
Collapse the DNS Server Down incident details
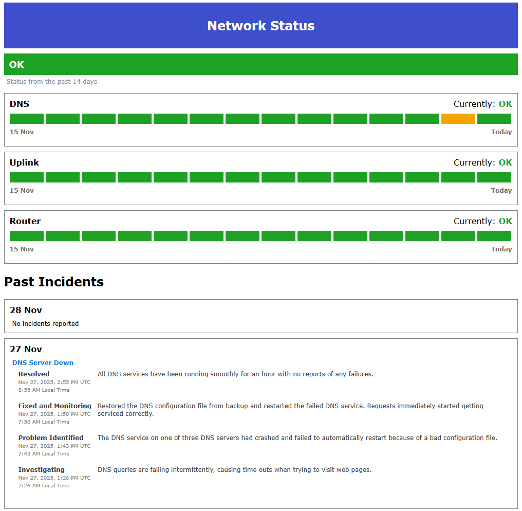pos(43,362)
